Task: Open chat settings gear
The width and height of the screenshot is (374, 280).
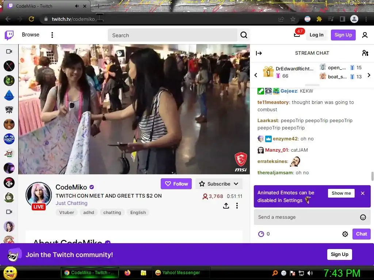Action: (345, 234)
